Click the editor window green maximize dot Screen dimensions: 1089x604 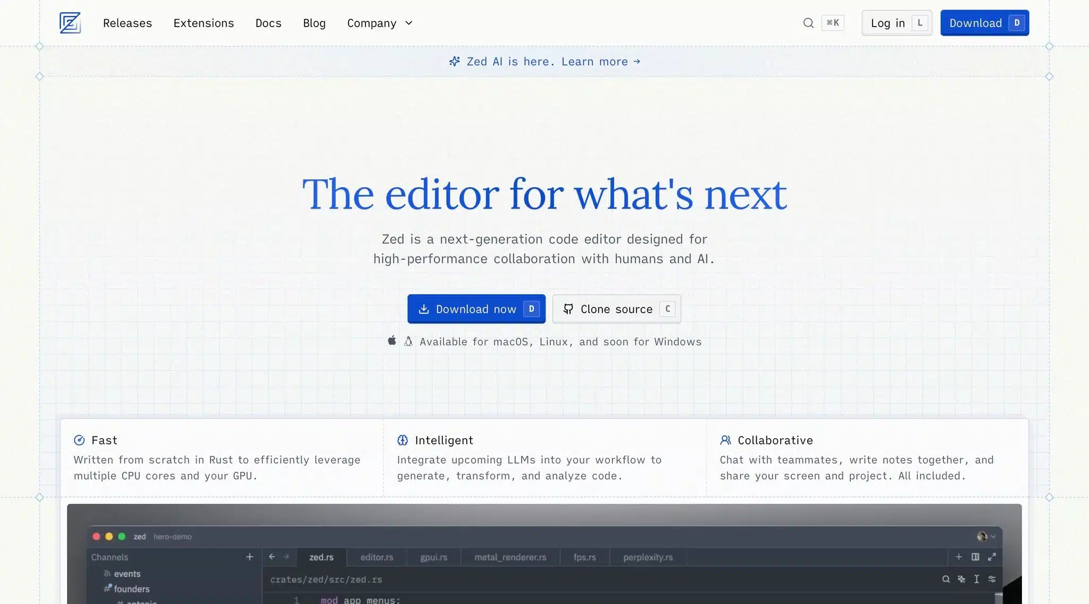122,536
